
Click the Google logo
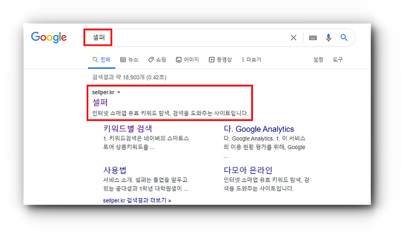49,37
